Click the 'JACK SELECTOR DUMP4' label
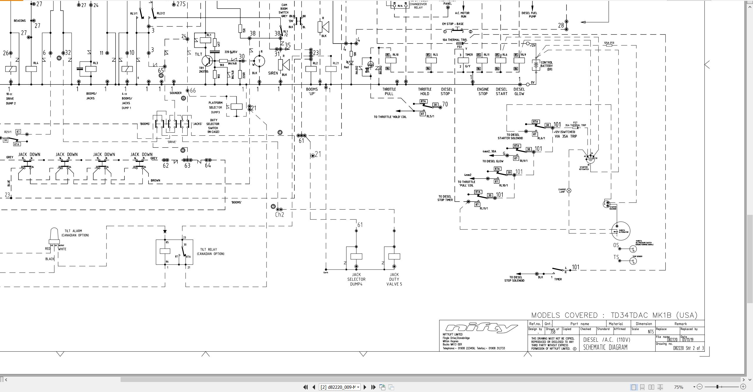 point(356,279)
